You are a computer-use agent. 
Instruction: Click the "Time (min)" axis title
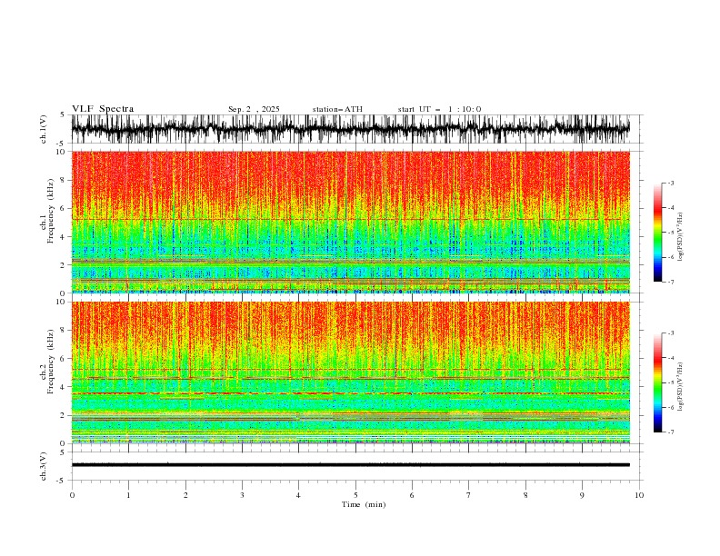pyautogui.click(x=364, y=504)
